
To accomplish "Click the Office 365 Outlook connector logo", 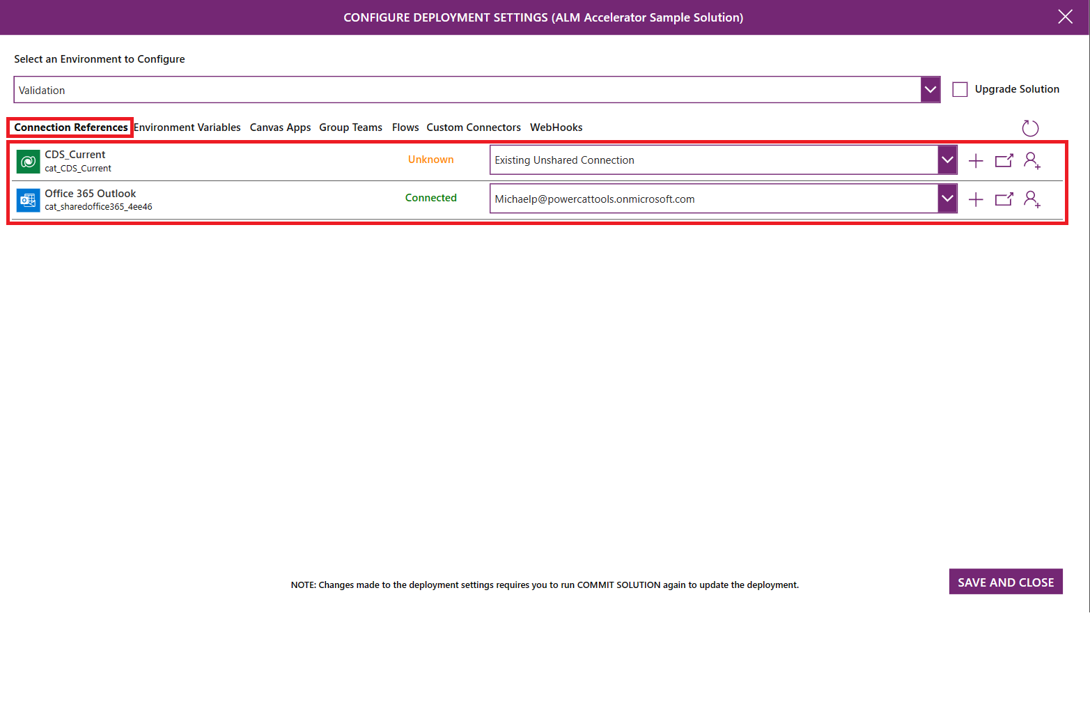I will click(x=27, y=200).
